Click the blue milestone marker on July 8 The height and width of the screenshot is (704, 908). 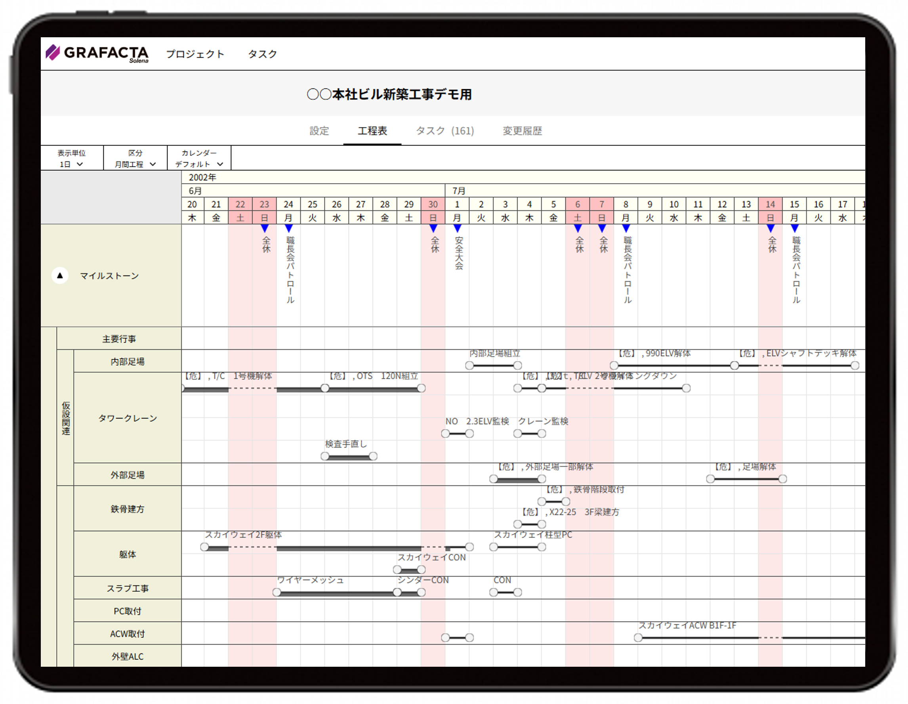(626, 228)
